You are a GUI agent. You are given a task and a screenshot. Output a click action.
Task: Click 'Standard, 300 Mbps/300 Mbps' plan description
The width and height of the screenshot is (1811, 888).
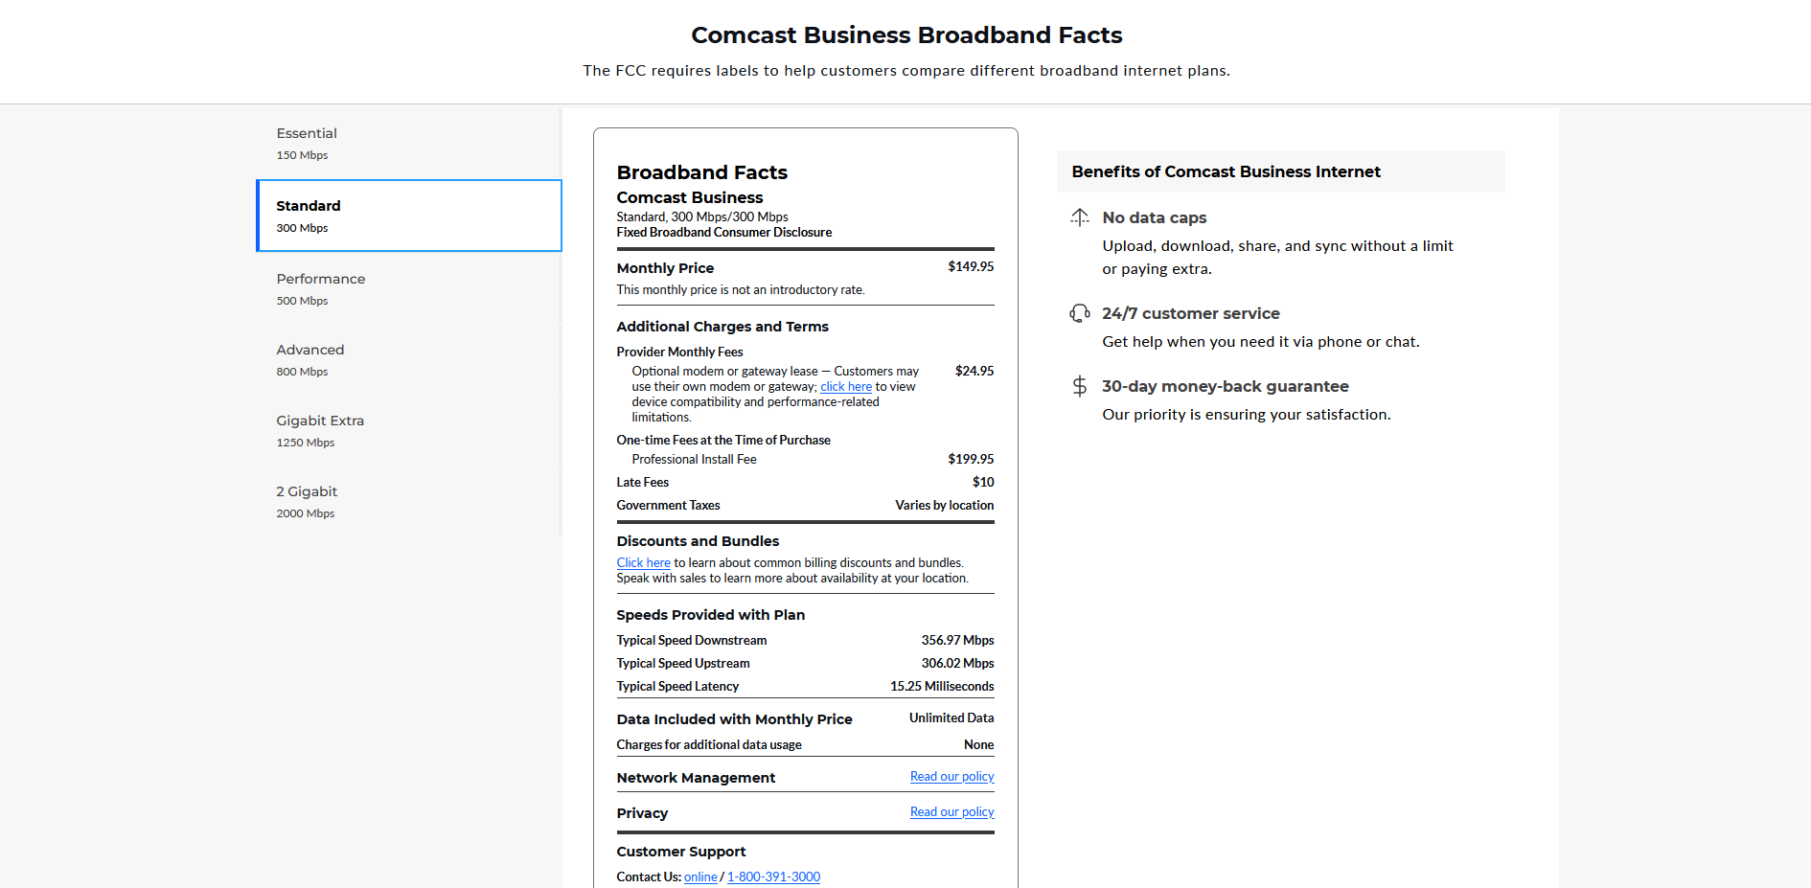click(x=702, y=217)
